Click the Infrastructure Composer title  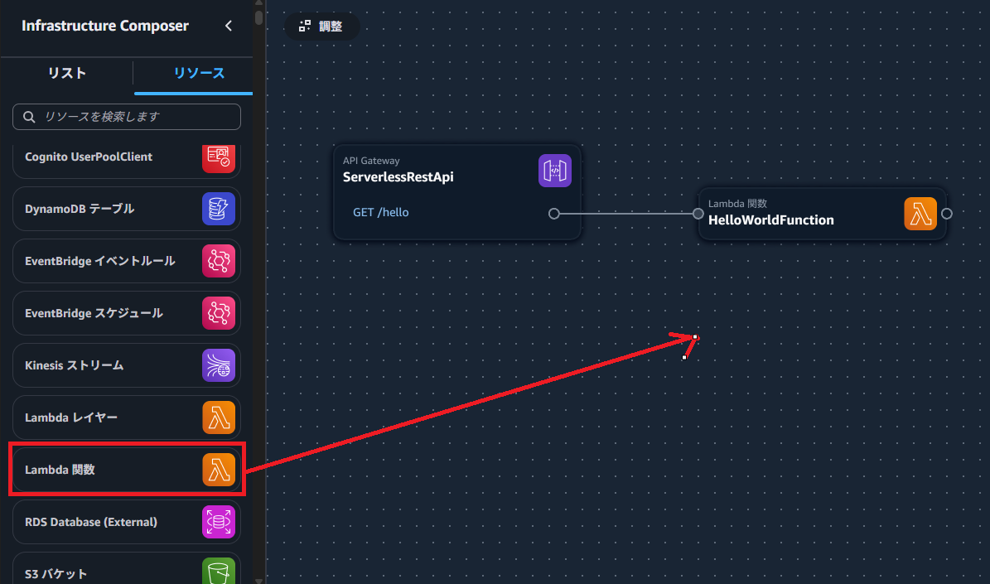(x=105, y=26)
